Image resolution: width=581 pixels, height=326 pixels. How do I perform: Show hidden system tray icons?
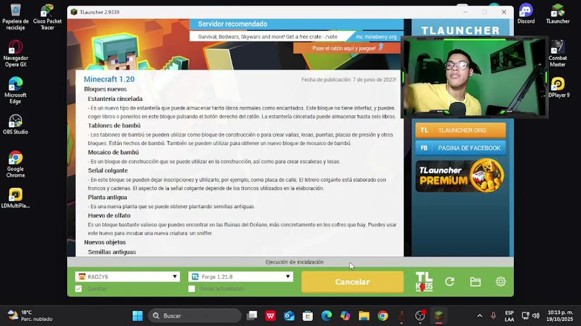(479, 316)
